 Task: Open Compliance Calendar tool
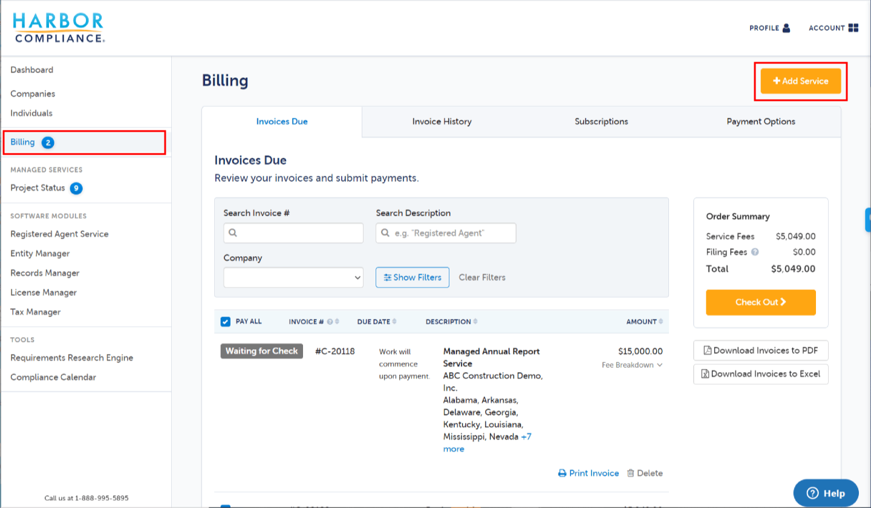[x=53, y=378]
